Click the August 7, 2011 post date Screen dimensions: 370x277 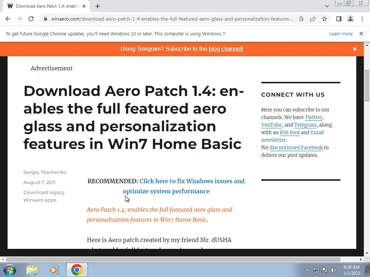click(x=39, y=182)
